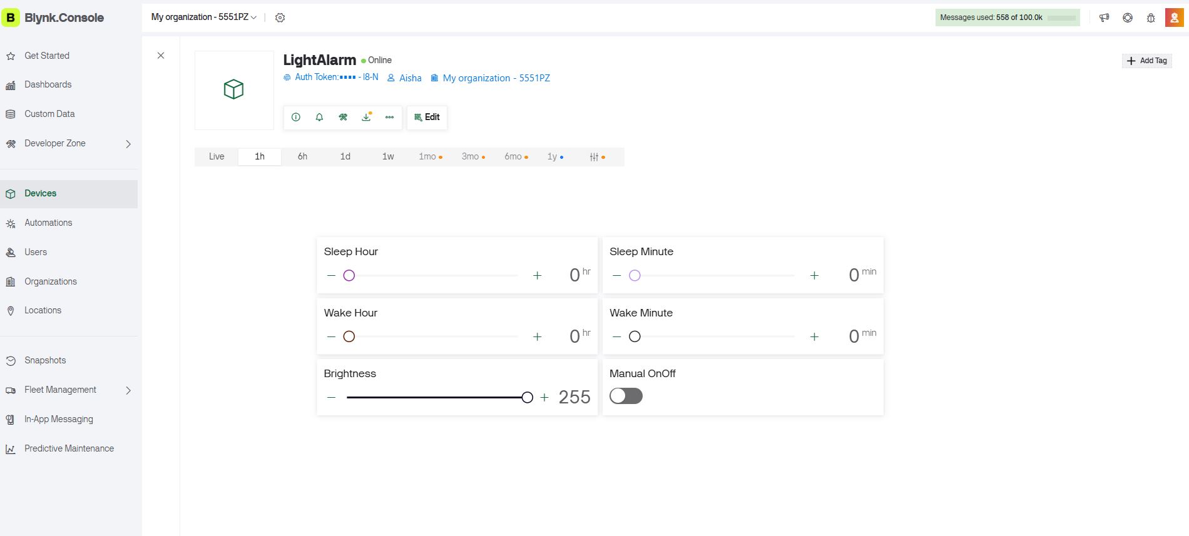Increase Wake Minute with plus button
This screenshot has height=536, width=1189.
[814, 336]
